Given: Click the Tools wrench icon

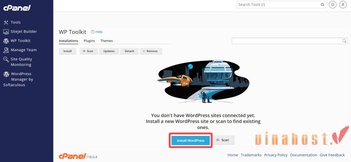Looking at the screenshot, I should (x=6, y=22).
